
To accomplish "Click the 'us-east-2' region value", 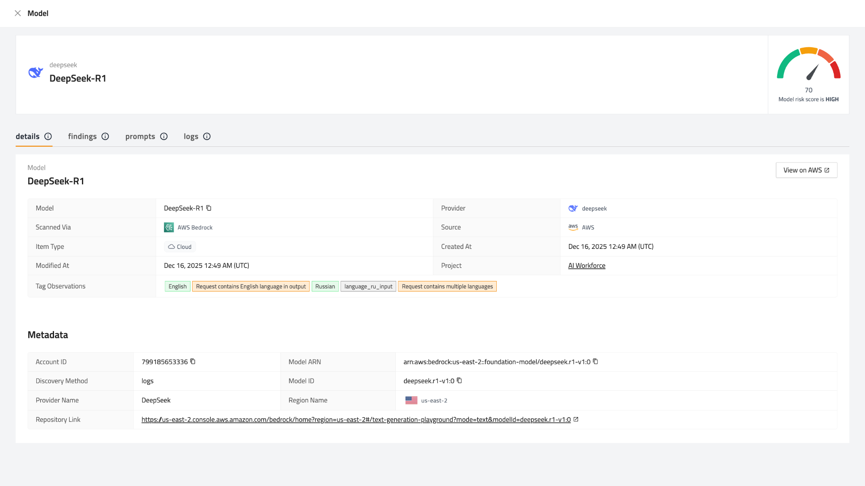I will (434, 400).
